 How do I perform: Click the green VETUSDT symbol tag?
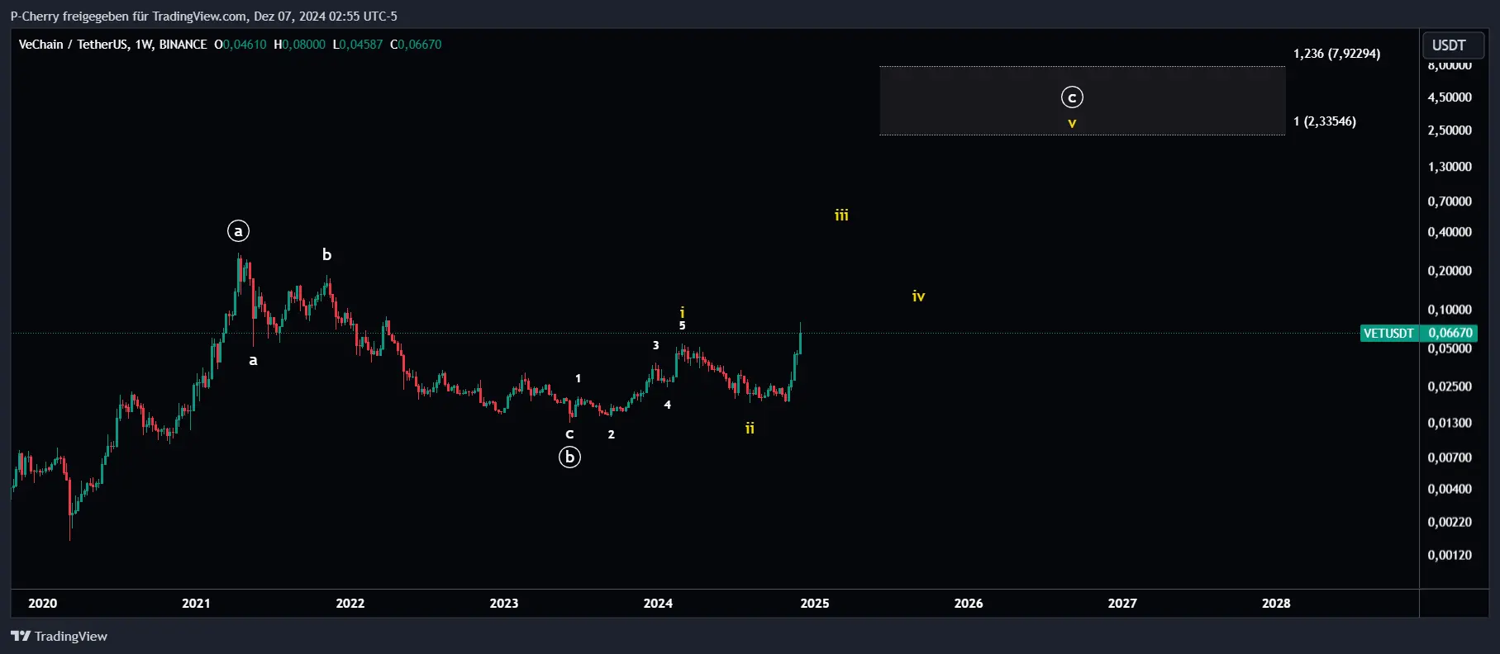point(1388,334)
